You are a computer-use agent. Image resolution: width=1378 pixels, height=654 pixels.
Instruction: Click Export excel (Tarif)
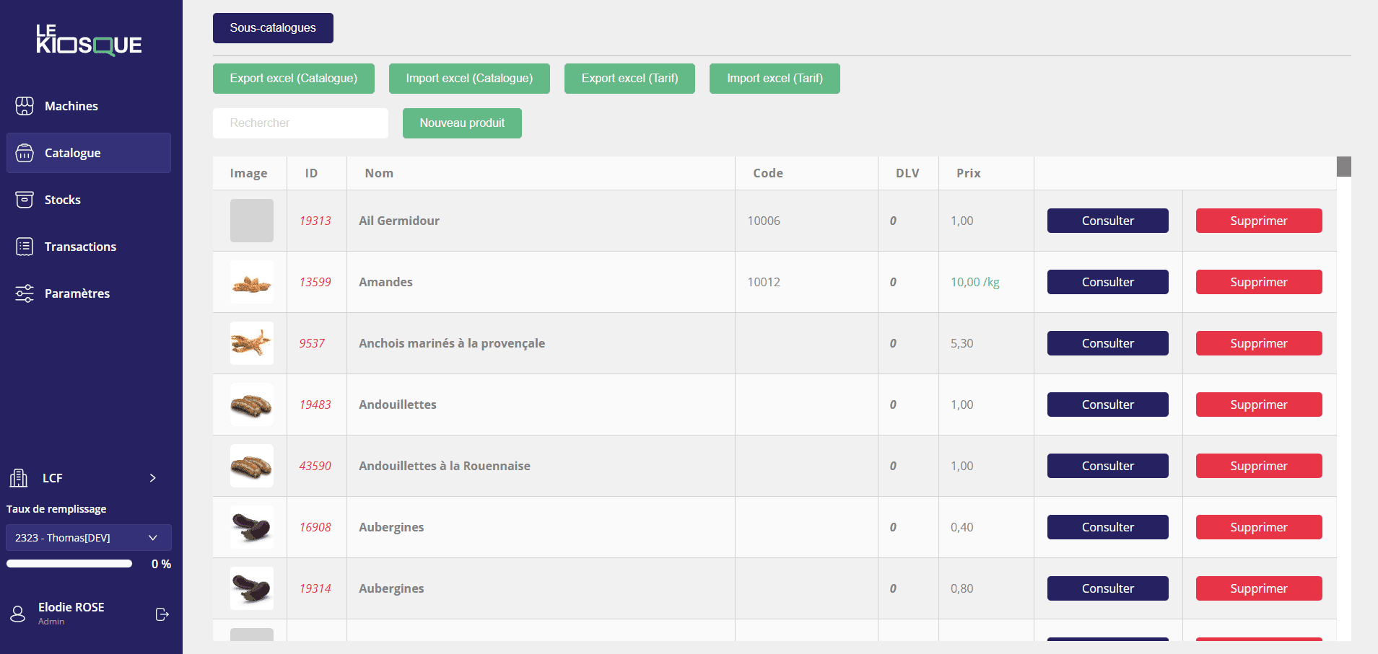(629, 79)
